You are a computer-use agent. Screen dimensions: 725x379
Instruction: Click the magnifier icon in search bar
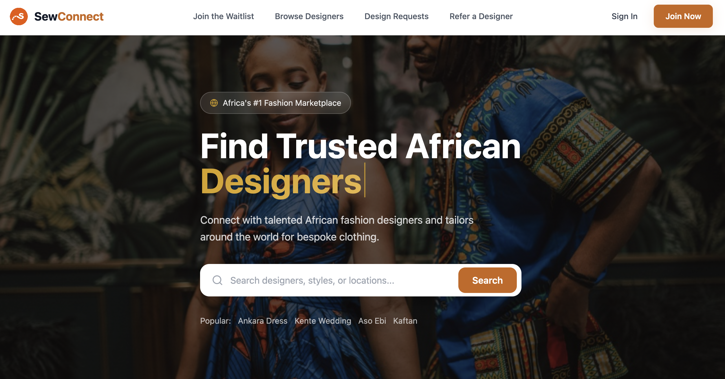tap(217, 280)
